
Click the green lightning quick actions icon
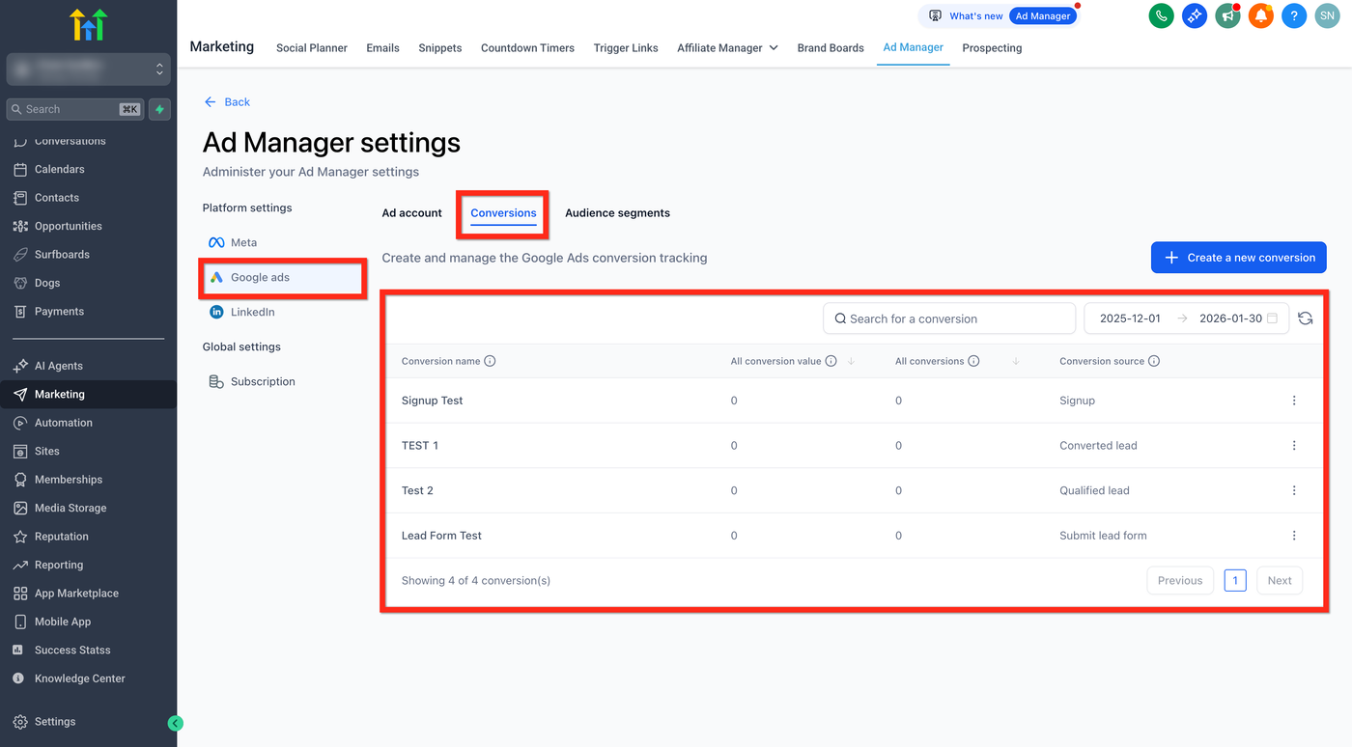click(x=160, y=109)
